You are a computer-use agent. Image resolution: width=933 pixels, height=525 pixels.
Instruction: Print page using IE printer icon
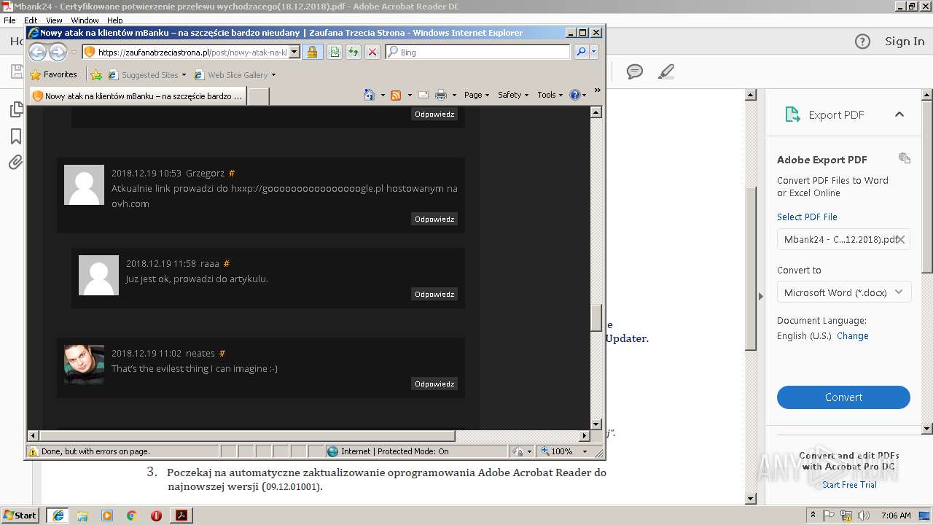441,95
